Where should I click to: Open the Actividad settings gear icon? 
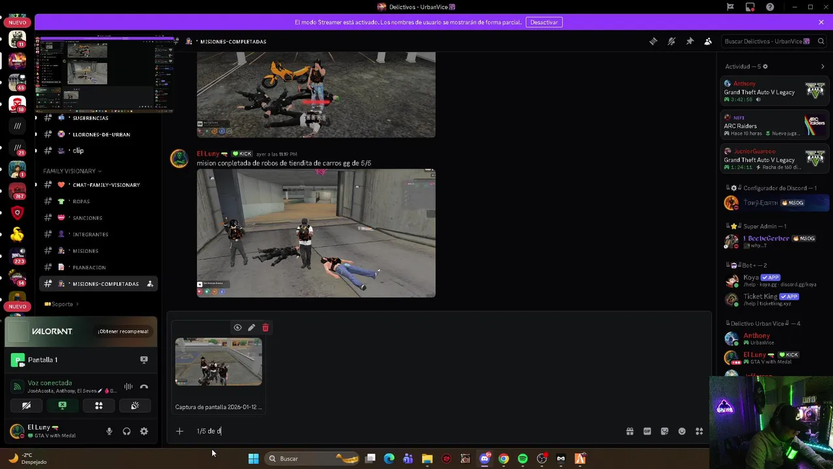[765, 66]
